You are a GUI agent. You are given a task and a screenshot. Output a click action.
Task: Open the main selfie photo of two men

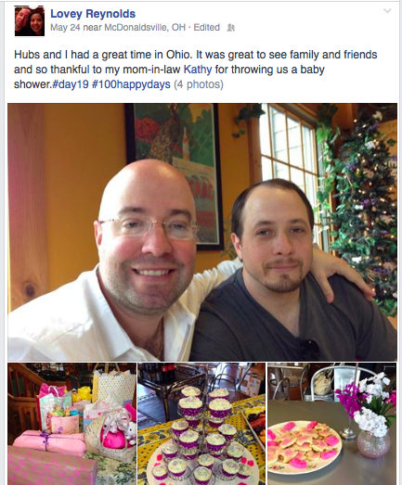pyautogui.click(x=202, y=232)
